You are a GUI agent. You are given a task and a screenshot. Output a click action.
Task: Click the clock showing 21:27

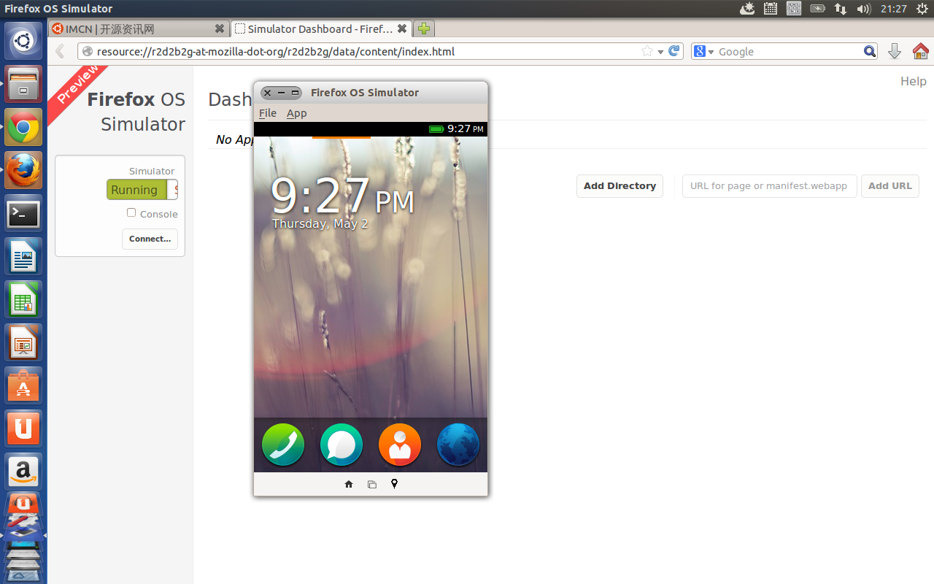click(893, 9)
